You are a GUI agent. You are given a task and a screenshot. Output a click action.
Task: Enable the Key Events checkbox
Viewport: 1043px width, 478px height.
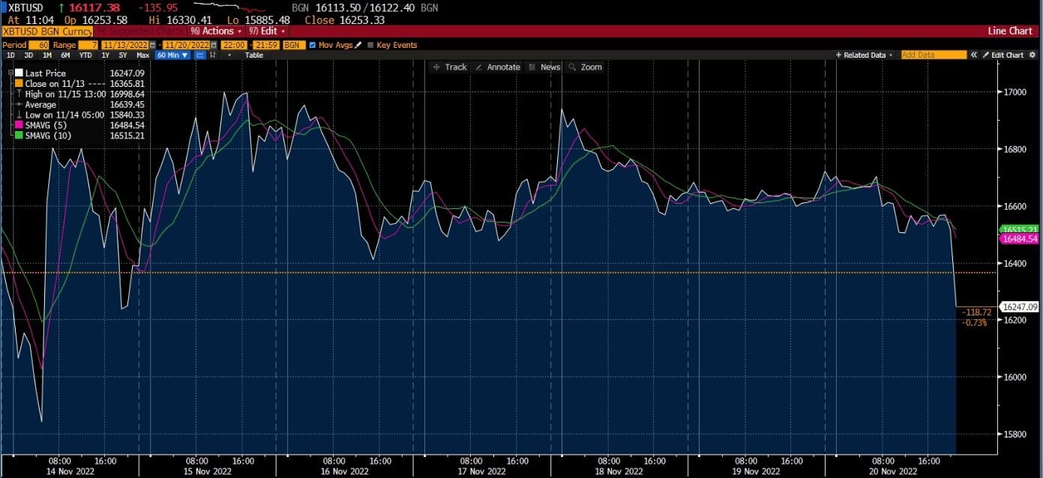[x=371, y=45]
